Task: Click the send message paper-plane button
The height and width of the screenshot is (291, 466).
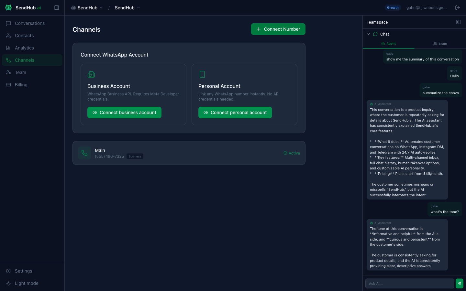Action: pyautogui.click(x=460, y=284)
